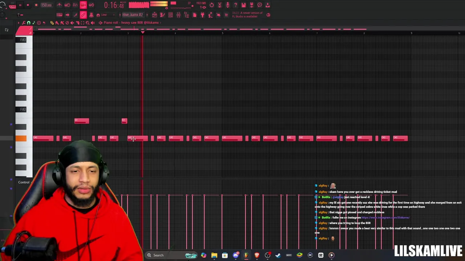Toggle piano roll snap magnet
The image size is (465, 261).
point(29,22)
